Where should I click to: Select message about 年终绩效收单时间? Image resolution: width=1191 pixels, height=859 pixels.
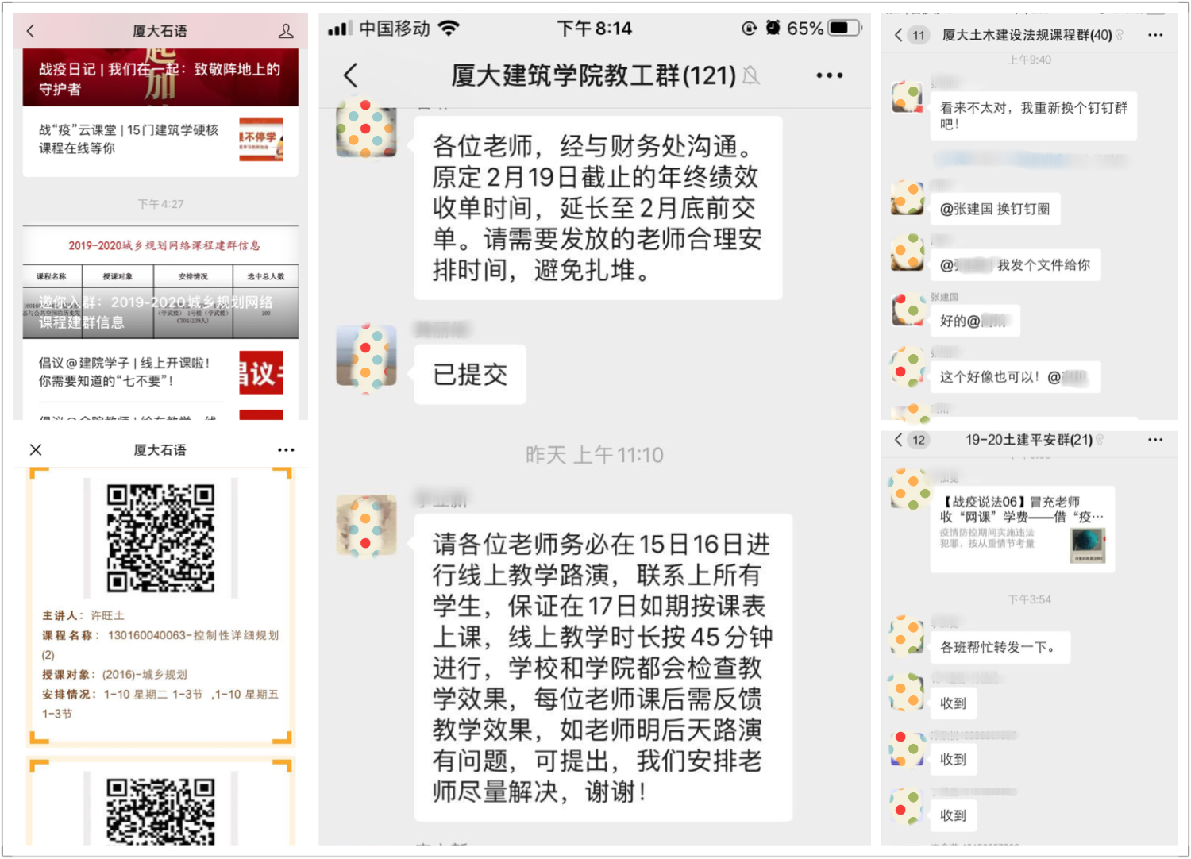[x=598, y=208]
